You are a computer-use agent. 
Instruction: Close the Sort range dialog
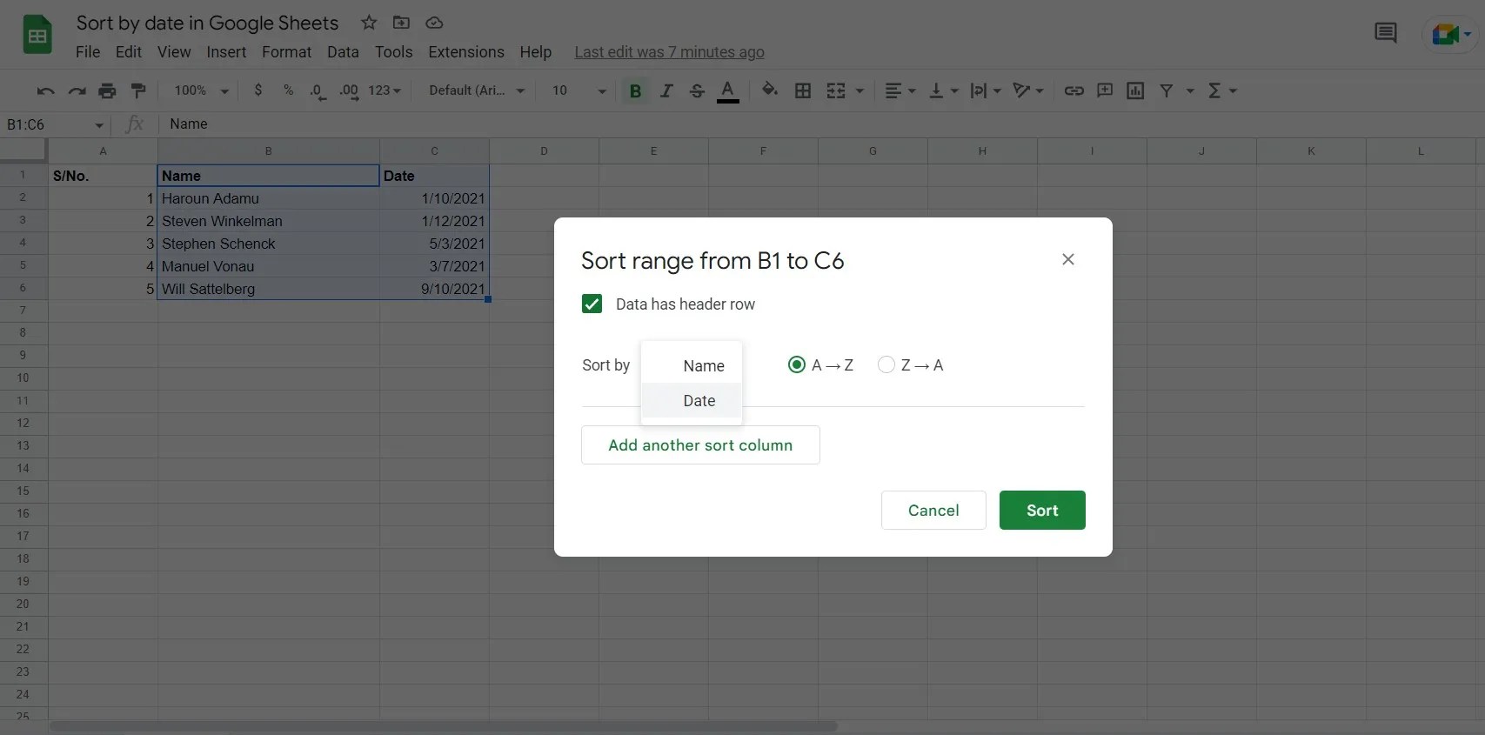coord(1068,259)
